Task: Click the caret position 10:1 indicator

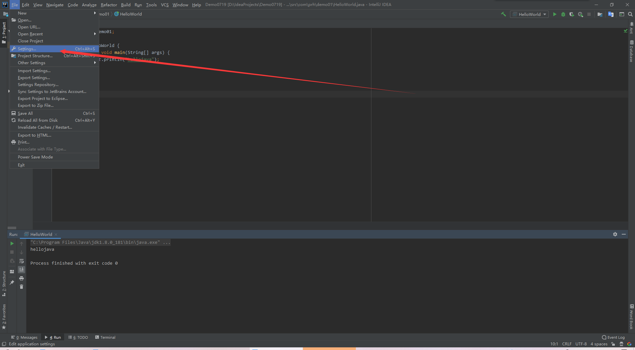Action: pos(554,344)
